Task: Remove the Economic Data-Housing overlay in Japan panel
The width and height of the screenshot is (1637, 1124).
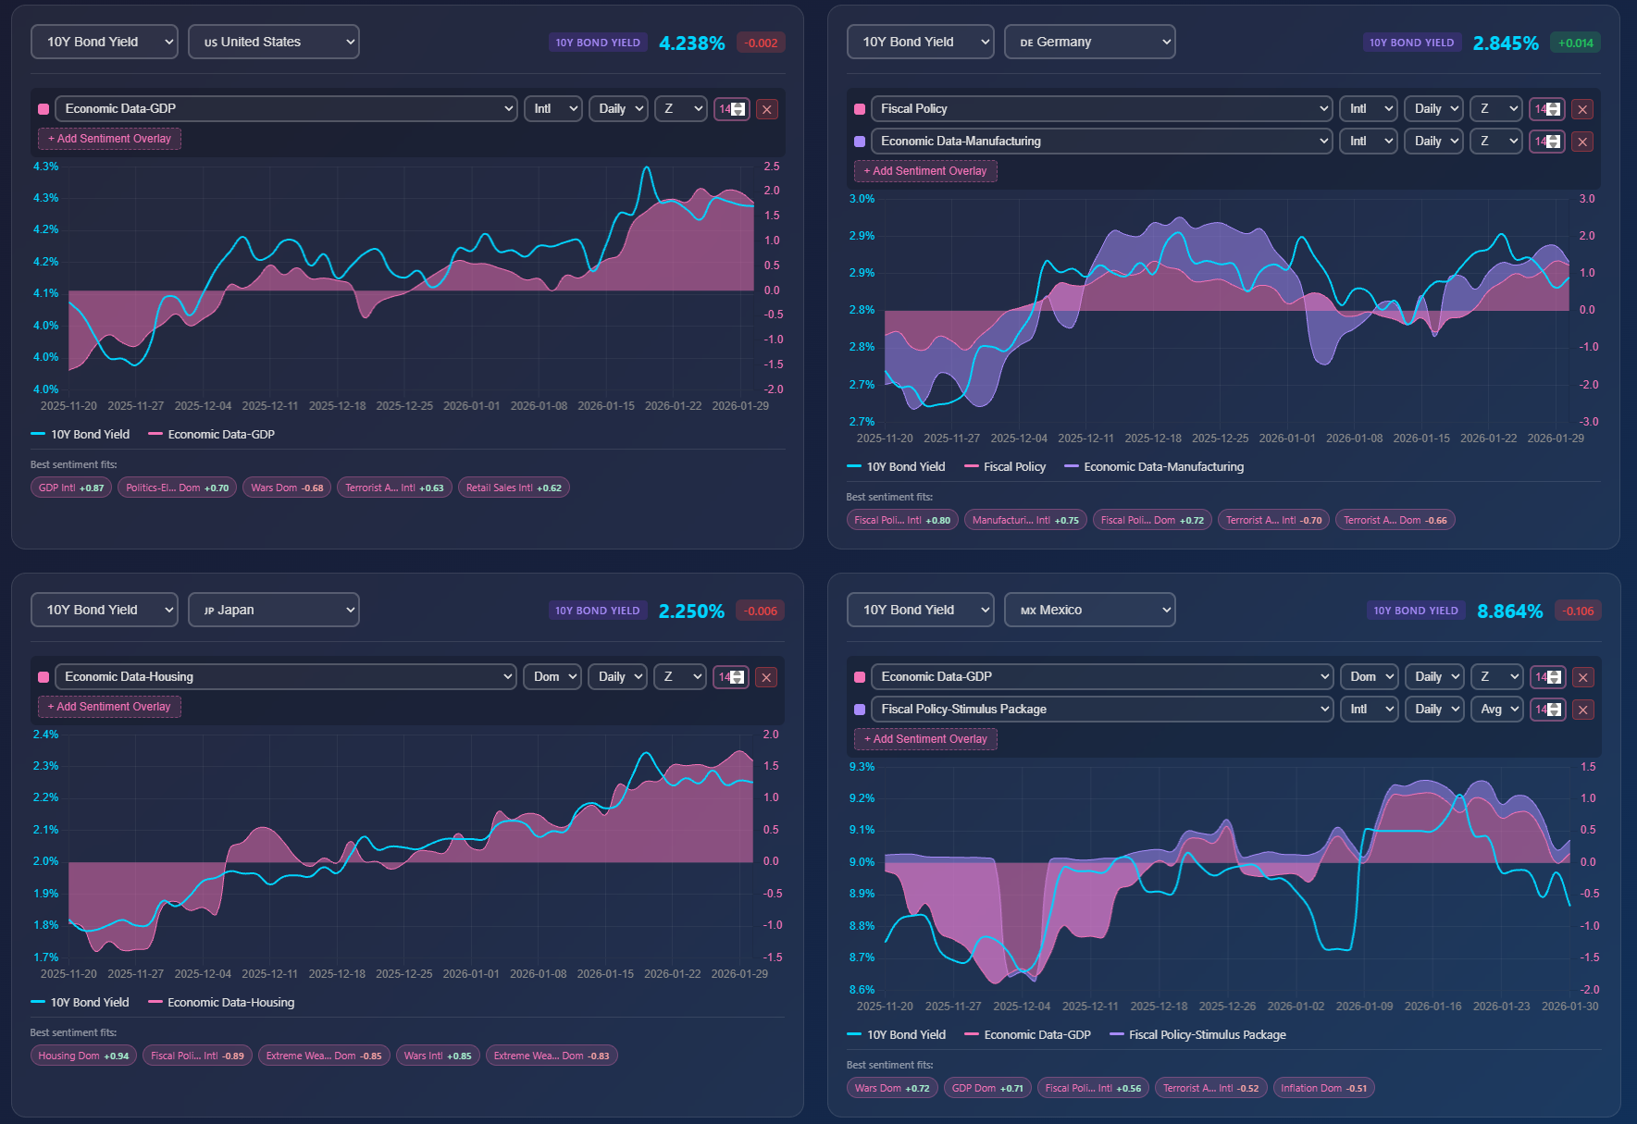Action: 767,676
